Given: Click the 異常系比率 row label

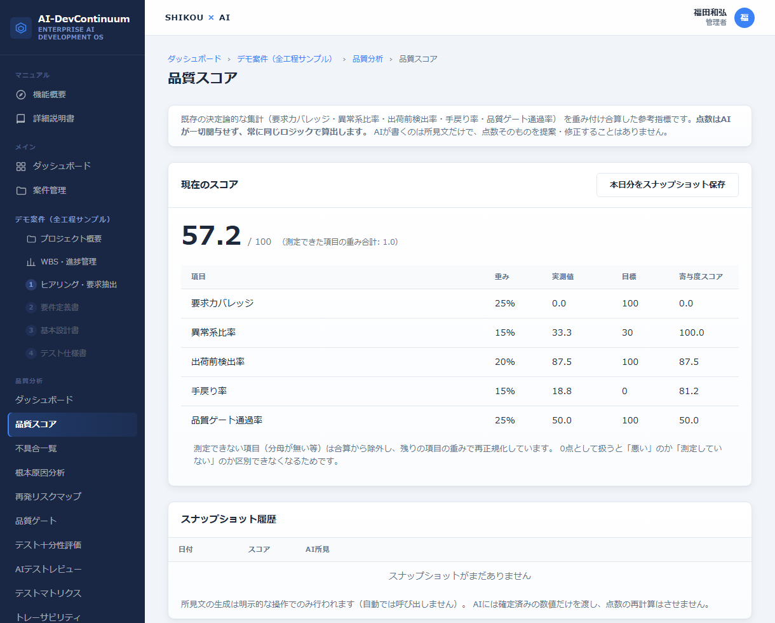Looking at the screenshot, I should pyautogui.click(x=213, y=332).
